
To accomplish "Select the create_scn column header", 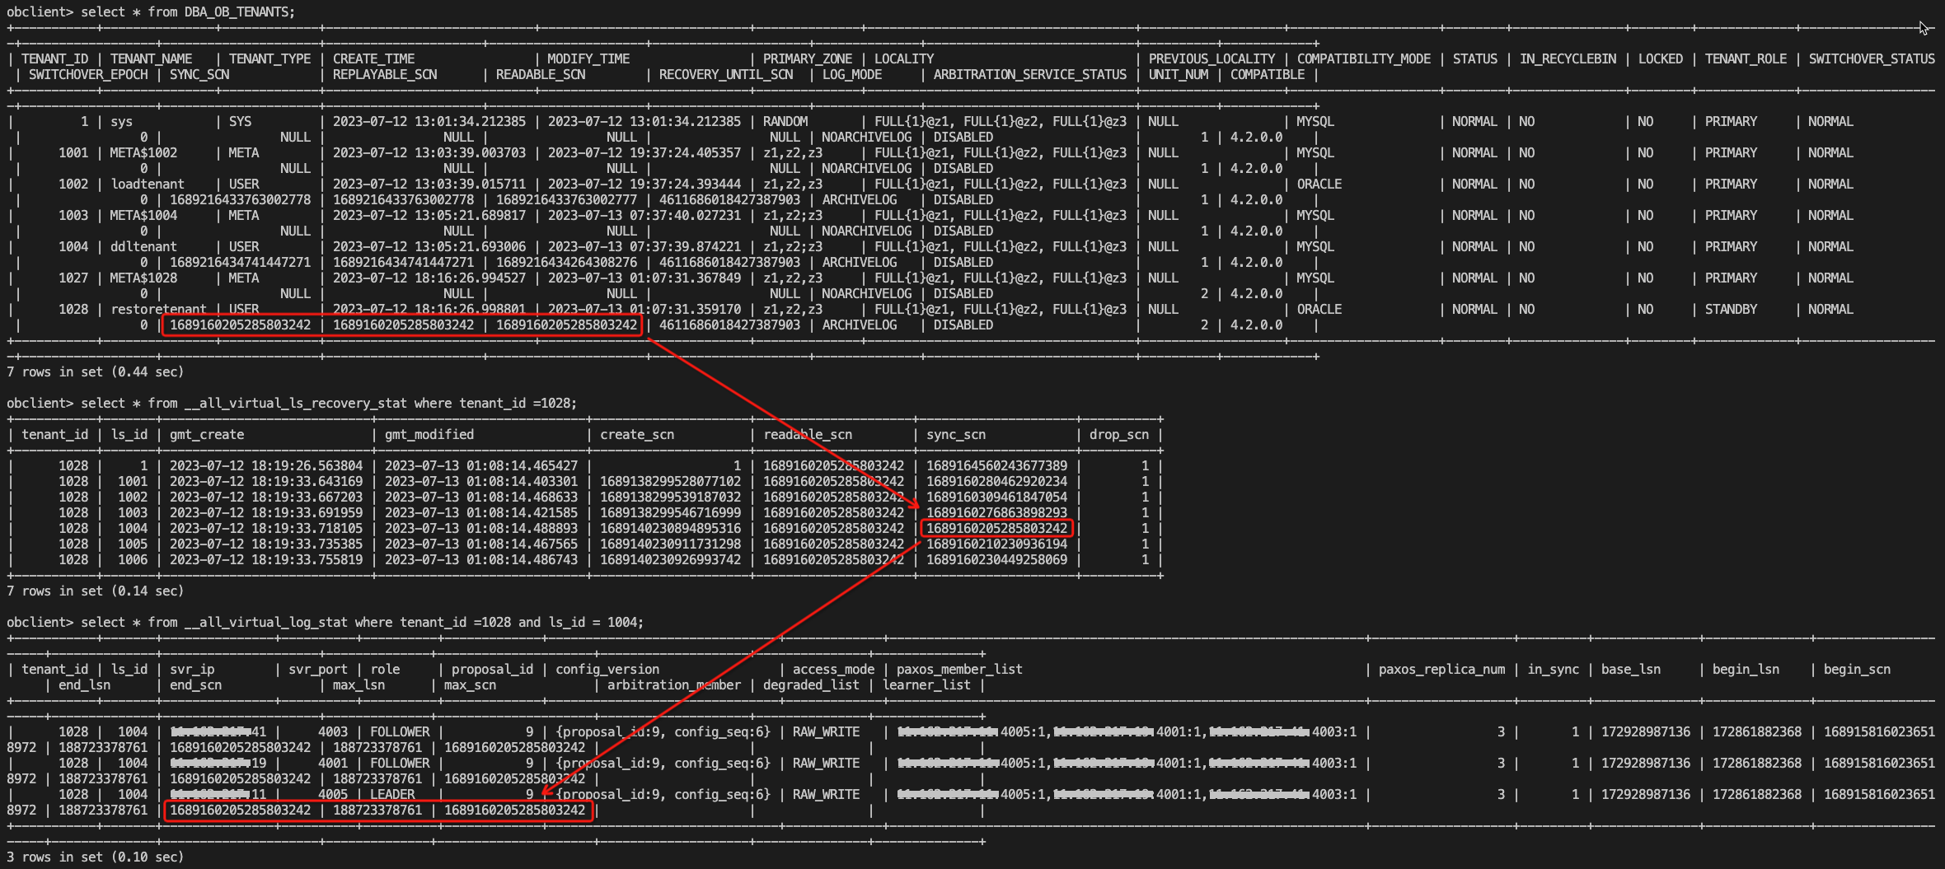I will point(637,434).
